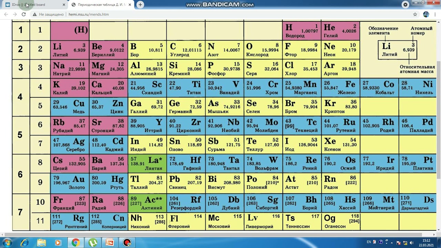This screenshot has height=248, width=441.
Task: Show hidden system tray icons
Action: (x=392, y=242)
